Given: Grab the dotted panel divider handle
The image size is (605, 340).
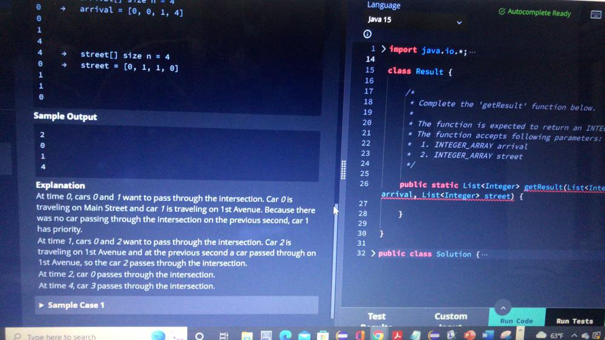Looking at the screenshot, I should pyautogui.click(x=343, y=170).
